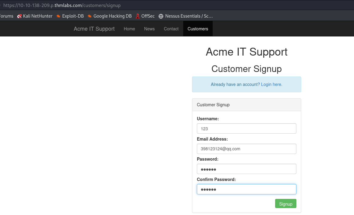The height and width of the screenshot is (215, 354).
Task: Click the 'Confirm Password:' label text
Action: (216, 179)
